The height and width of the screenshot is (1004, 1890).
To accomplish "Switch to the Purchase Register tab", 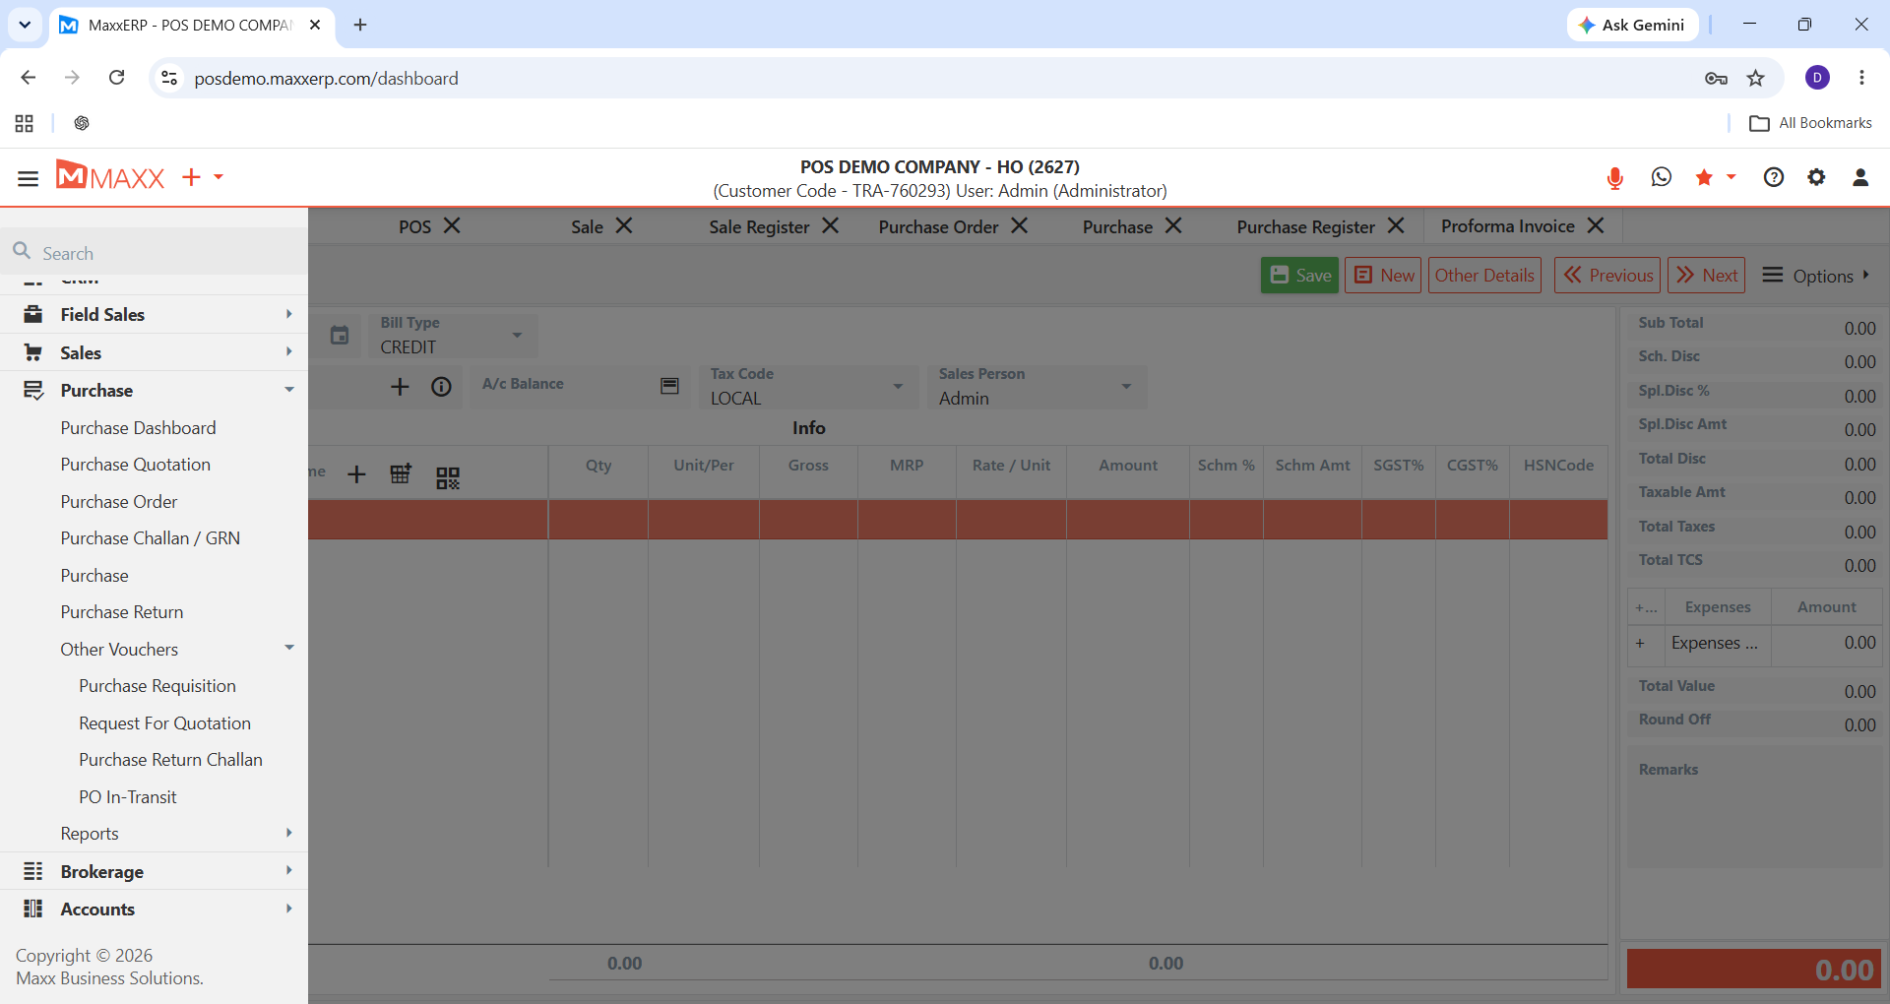I will pyautogui.click(x=1305, y=226).
